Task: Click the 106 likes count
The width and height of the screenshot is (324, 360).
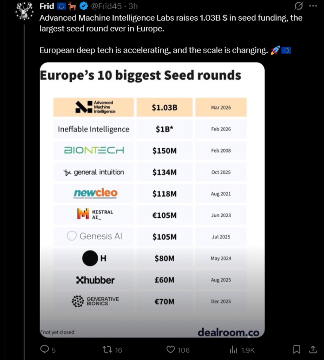Action: [184, 350]
